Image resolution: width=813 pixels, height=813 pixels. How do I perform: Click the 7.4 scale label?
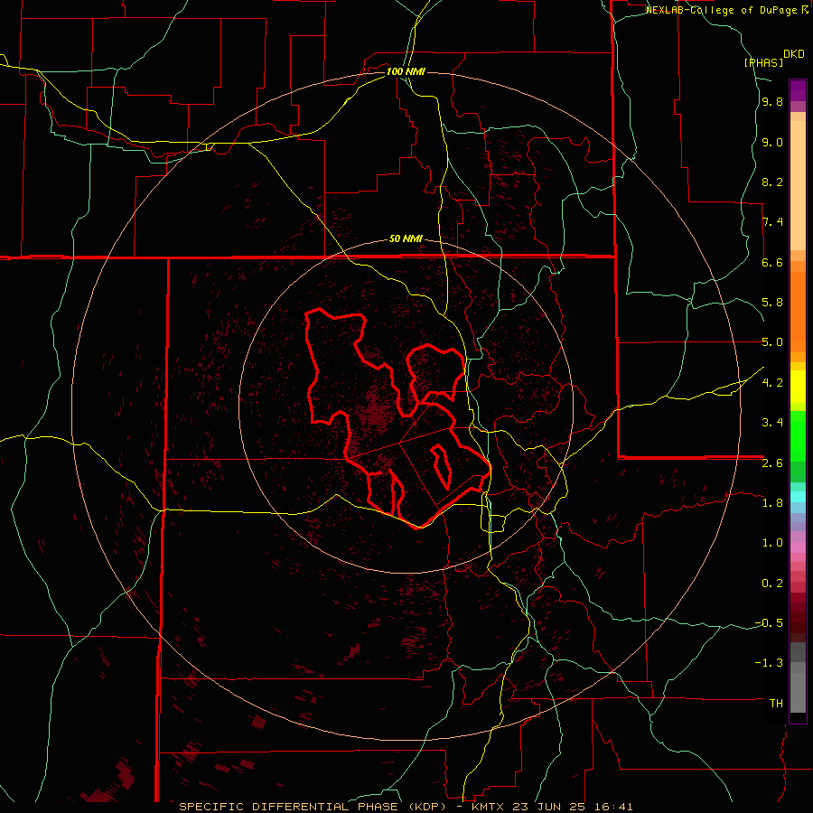[772, 222]
